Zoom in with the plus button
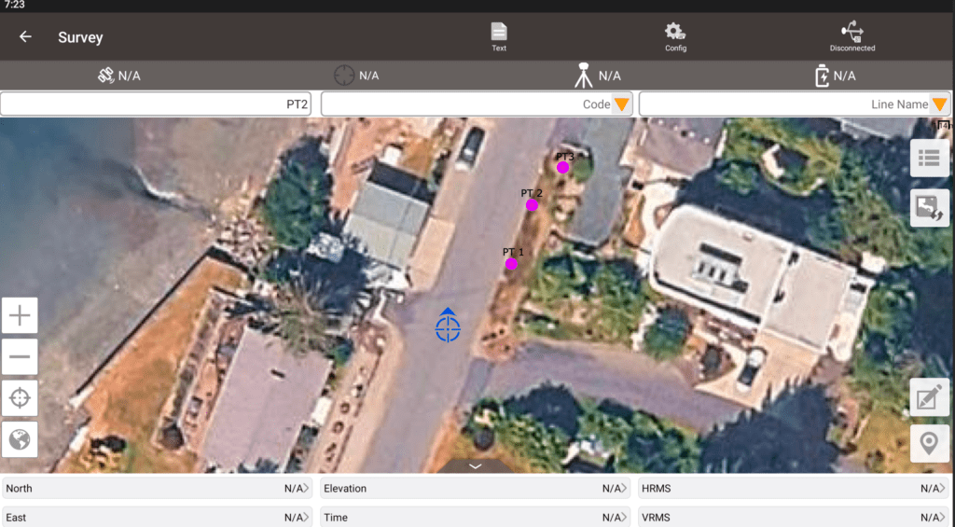This screenshot has height=527, width=955. pos(20,315)
